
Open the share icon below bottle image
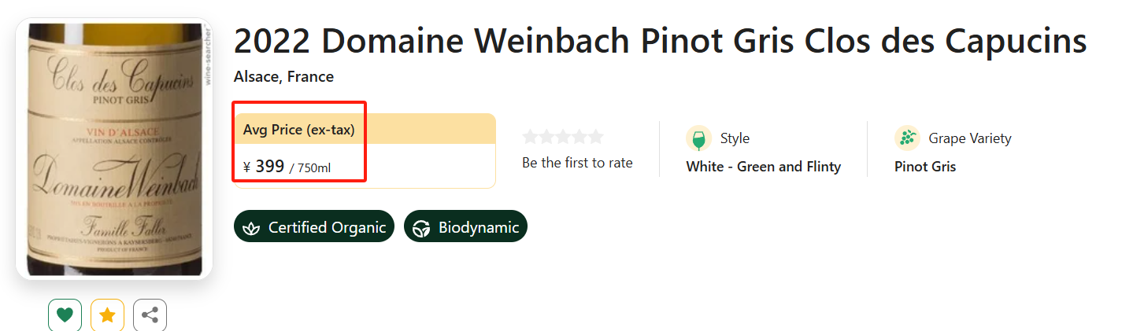click(150, 315)
